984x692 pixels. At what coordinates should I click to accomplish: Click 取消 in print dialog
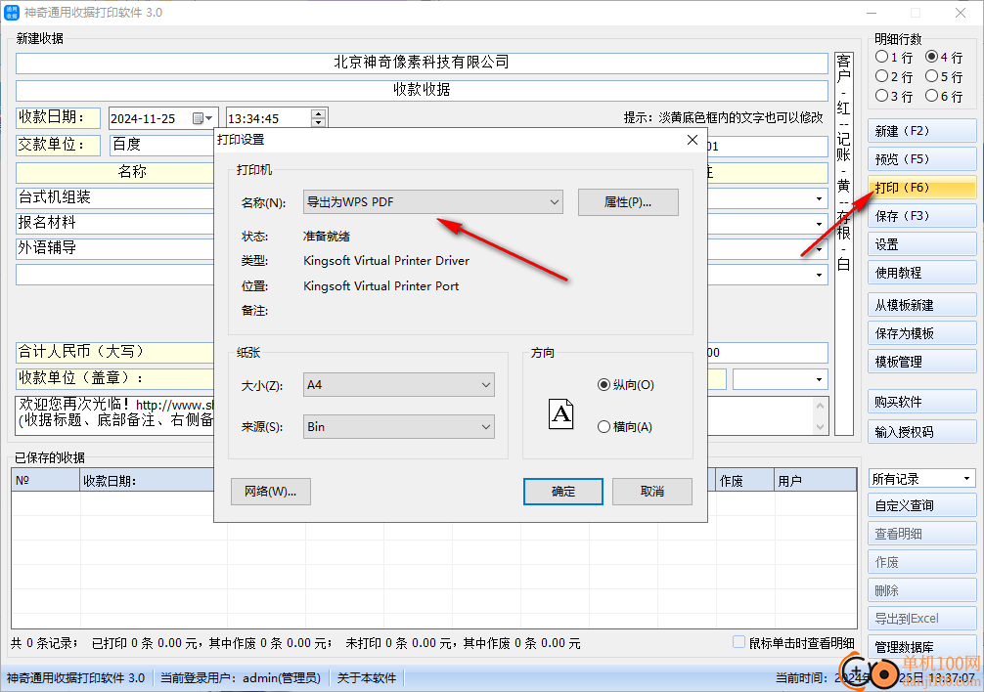(652, 492)
